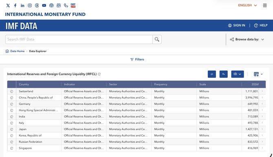The height and width of the screenshot is (157, 273).
Task: Click the second blue toolbar button beside embed
Action: [224, 74]
